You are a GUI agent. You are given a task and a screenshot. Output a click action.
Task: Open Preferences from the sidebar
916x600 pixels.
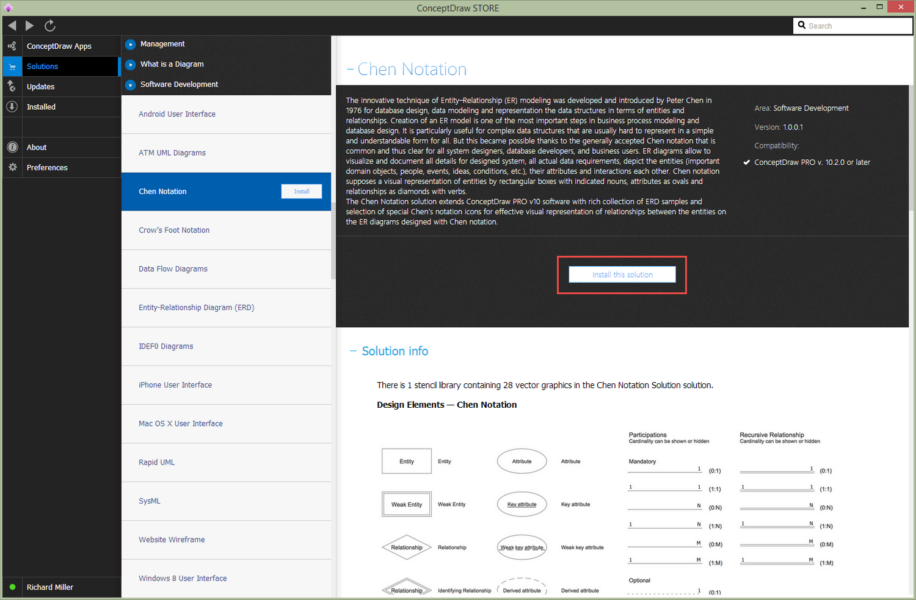(x=47, y=167)
